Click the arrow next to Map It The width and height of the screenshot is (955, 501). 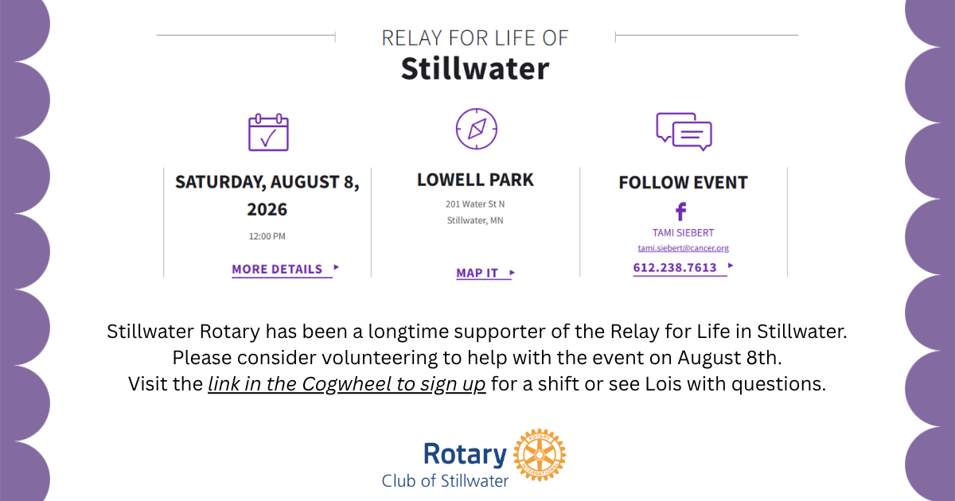pos(512,273)
